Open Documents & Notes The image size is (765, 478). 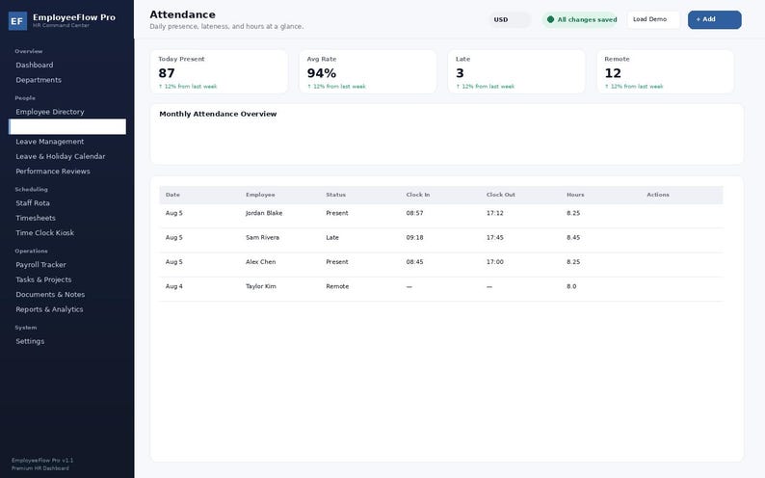[x=50, y=295]
